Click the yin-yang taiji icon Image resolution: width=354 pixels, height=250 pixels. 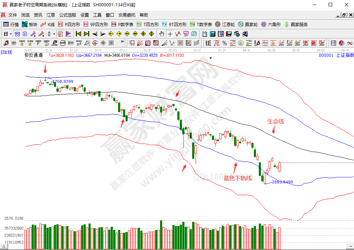click(341, 43)
